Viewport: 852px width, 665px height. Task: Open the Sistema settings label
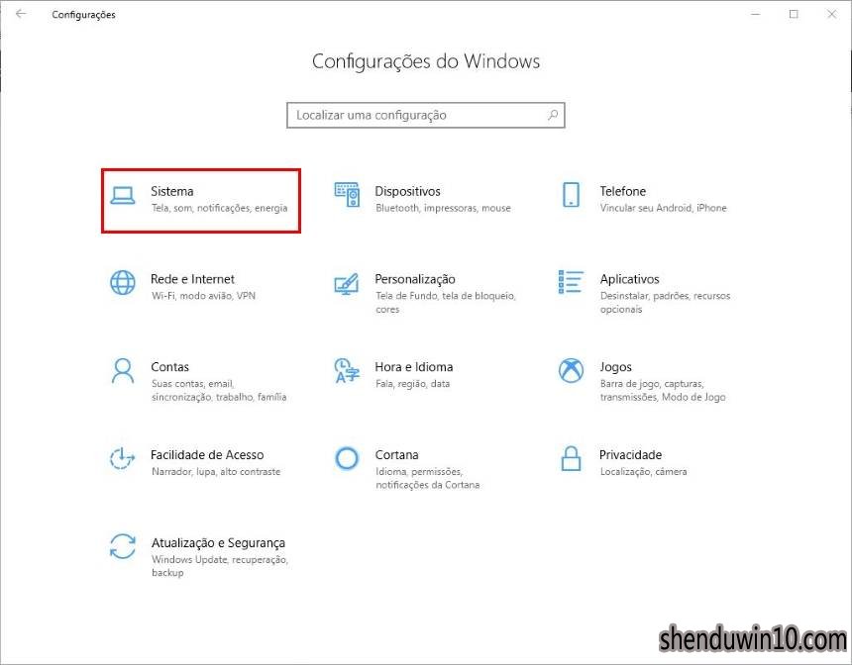(x=172, y=191)
